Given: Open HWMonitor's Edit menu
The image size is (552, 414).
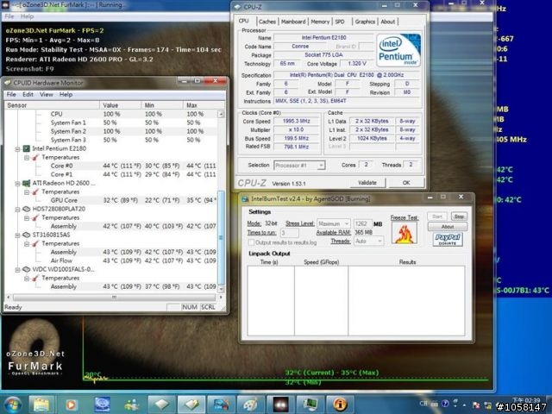Looking at the screenshot, I should (28, 94).
